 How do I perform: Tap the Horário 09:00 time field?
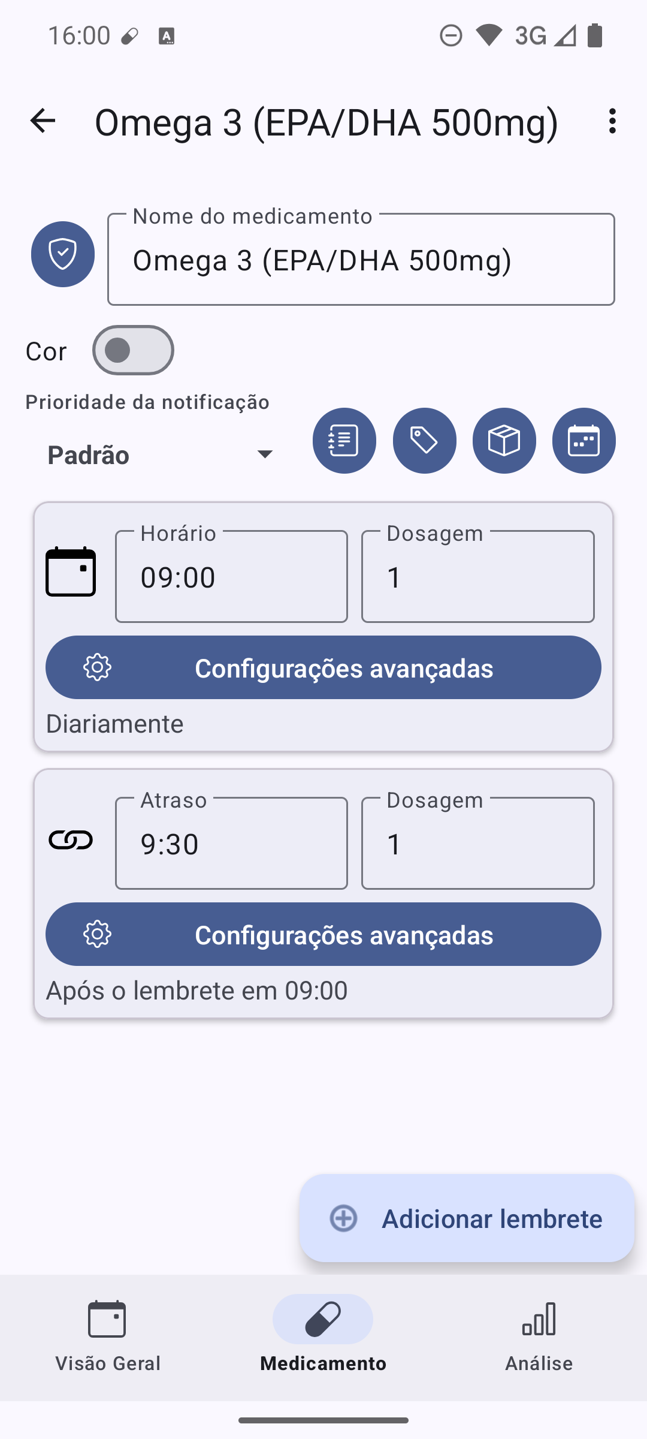pyautogui.click(x=231, y=577)
